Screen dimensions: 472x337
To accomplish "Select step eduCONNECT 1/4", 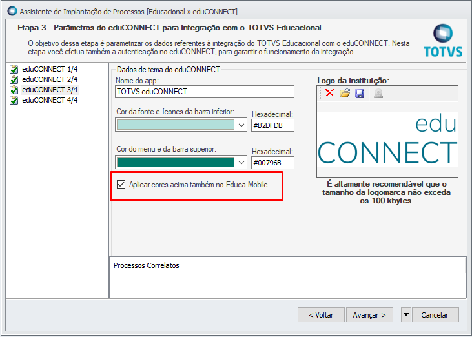I will (50, 69).
